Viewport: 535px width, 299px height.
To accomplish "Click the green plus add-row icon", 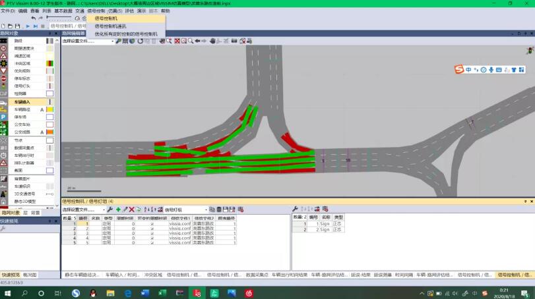I will pos(118,209).
